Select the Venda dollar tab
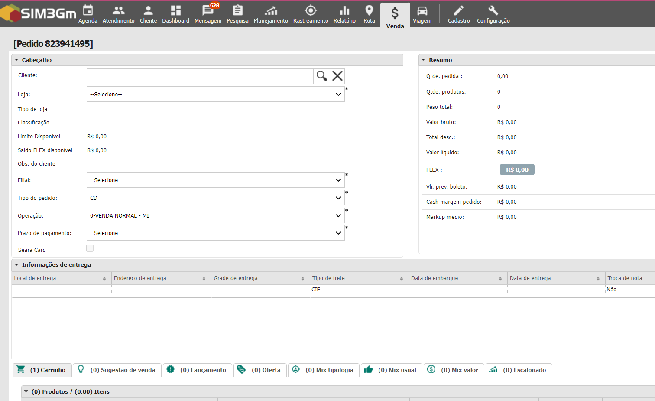 [x=395, y=16]
